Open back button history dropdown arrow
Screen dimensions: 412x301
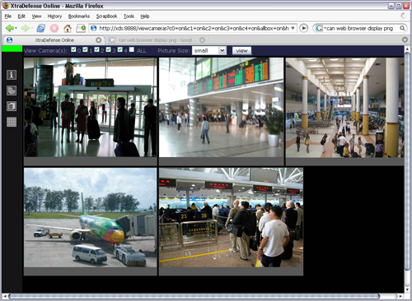(x=16, y=28)
